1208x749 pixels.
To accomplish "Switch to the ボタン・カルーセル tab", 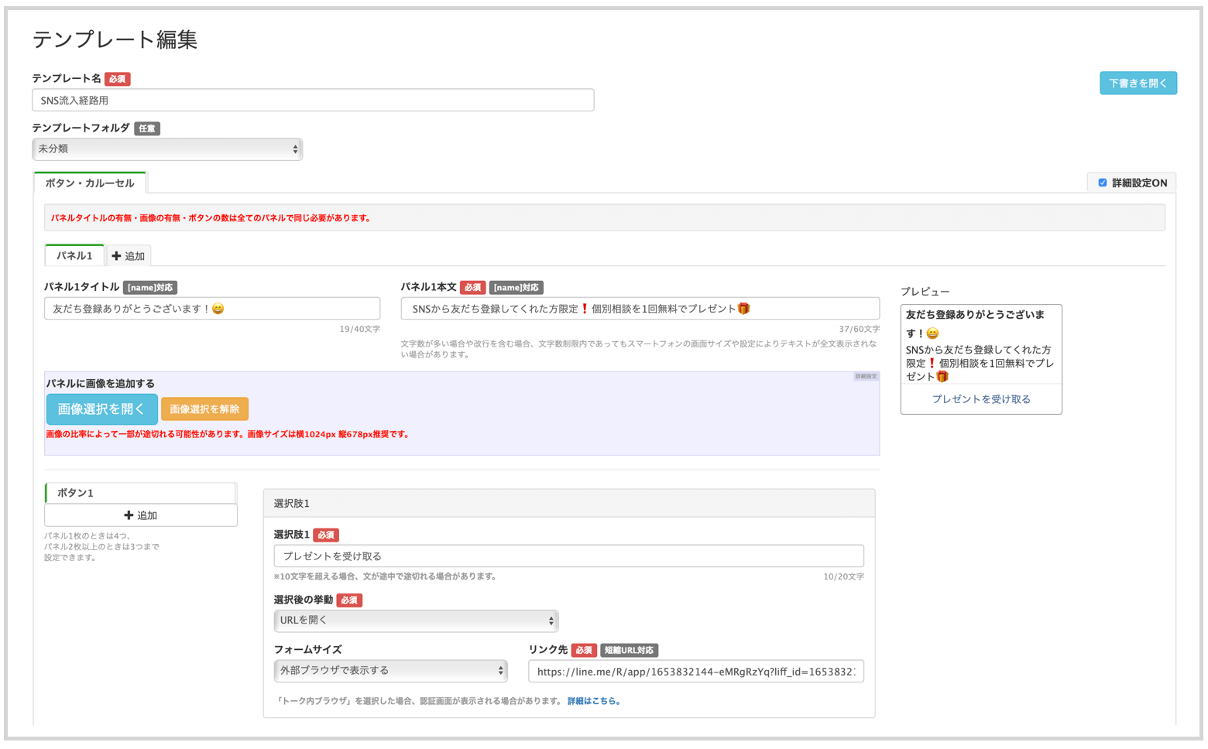I will pyautogui.click(x=90, y=183).
